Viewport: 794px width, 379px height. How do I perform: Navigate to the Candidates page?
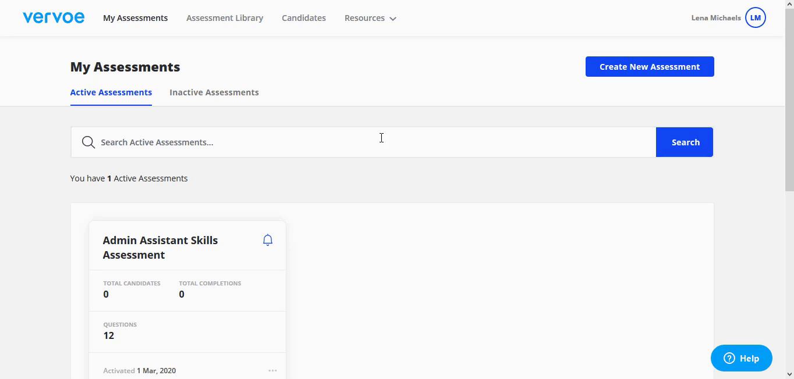coord(304,18)
